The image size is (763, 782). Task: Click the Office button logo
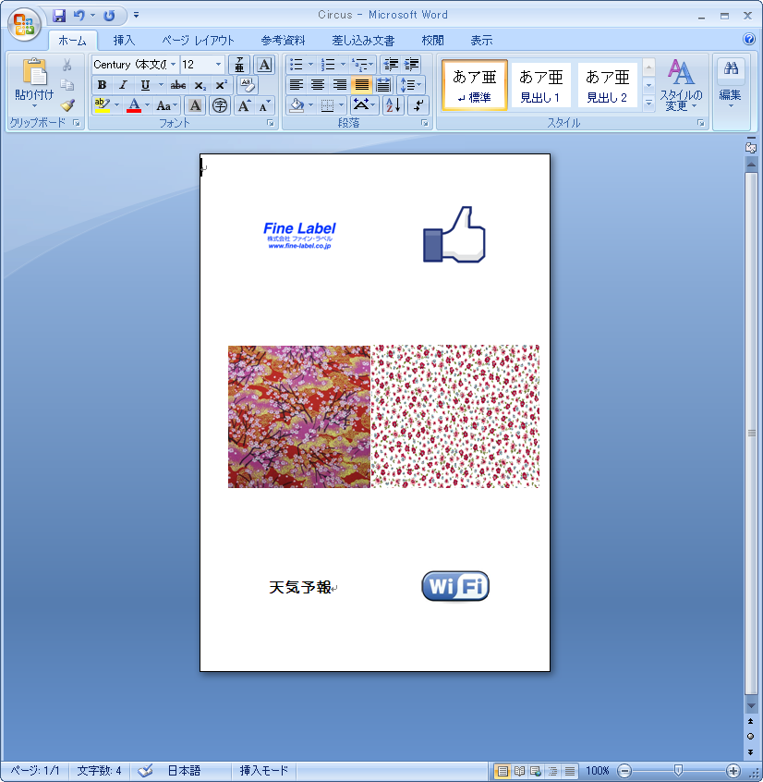pyautogui.click(x=24, y=24)
